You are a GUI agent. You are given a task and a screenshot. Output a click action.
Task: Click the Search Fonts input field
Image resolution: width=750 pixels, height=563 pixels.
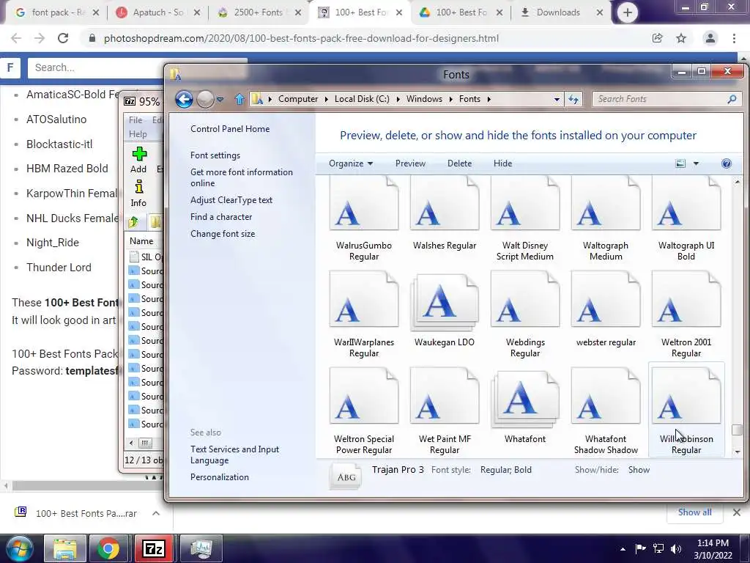tap(668, 99)
